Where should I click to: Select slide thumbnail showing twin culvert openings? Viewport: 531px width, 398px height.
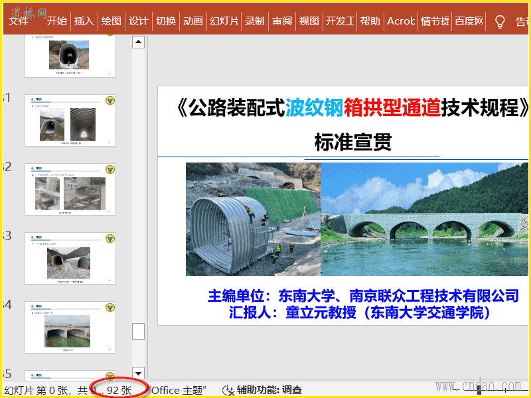70,259
